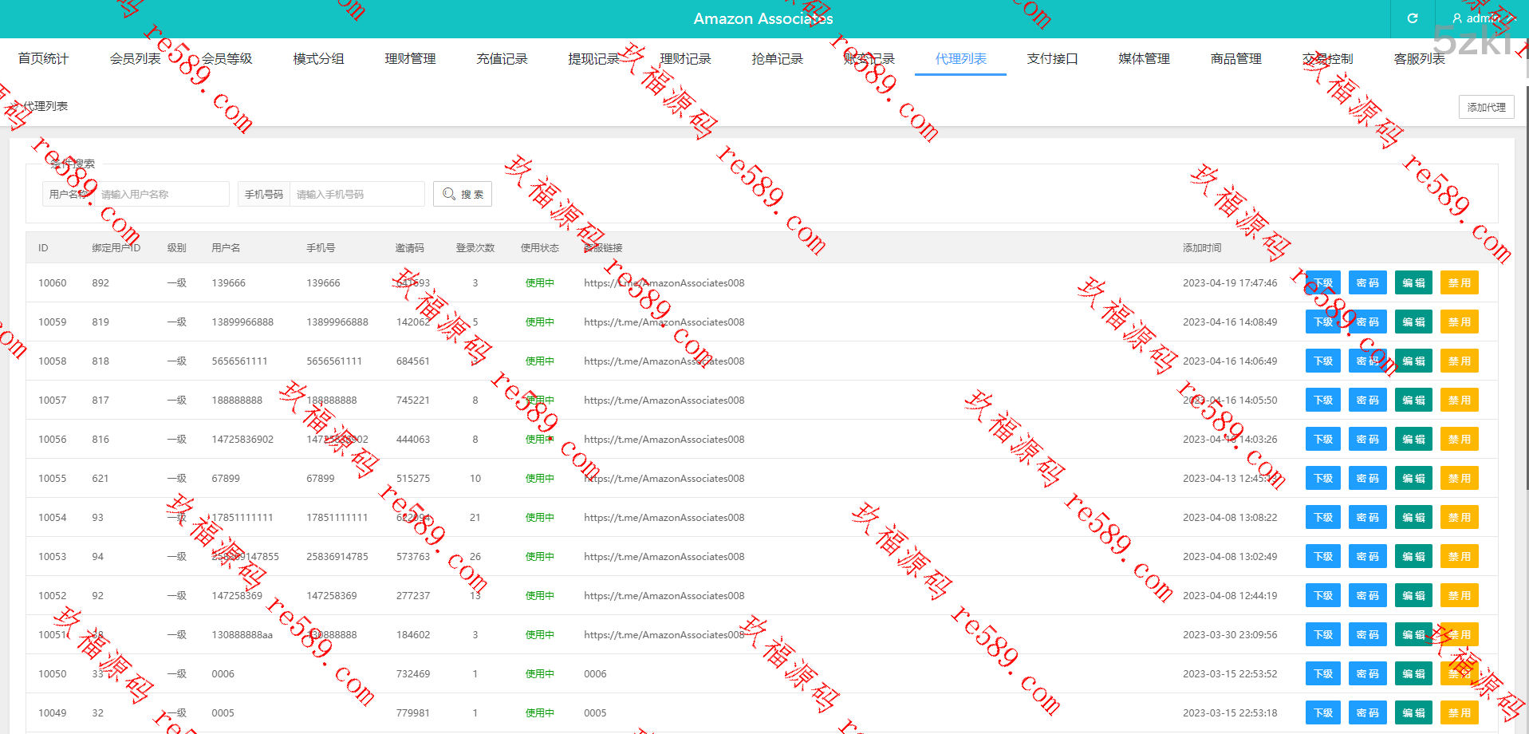Edit agent 10055 via 编辑 button
1529x734 pixels.
[1413, 479]
